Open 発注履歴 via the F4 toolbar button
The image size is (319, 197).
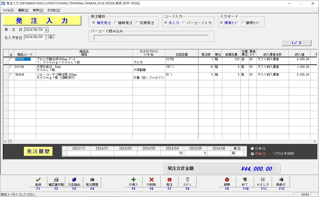pyautogui.click(x=92, y=182)
